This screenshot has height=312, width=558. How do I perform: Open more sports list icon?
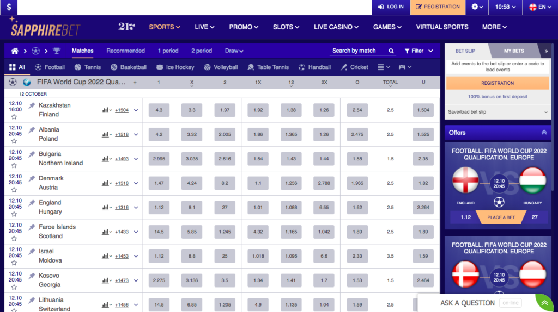click(x=384, y=67)
